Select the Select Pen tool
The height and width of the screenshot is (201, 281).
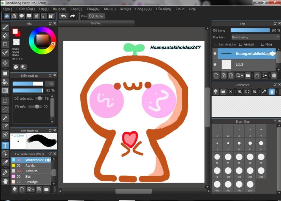pos(5,126)
